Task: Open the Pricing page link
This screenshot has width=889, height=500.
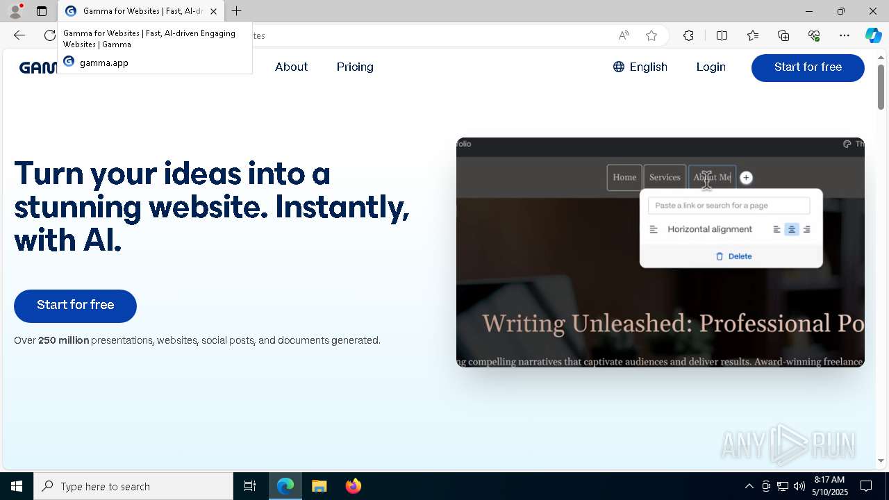Action: 355,67
